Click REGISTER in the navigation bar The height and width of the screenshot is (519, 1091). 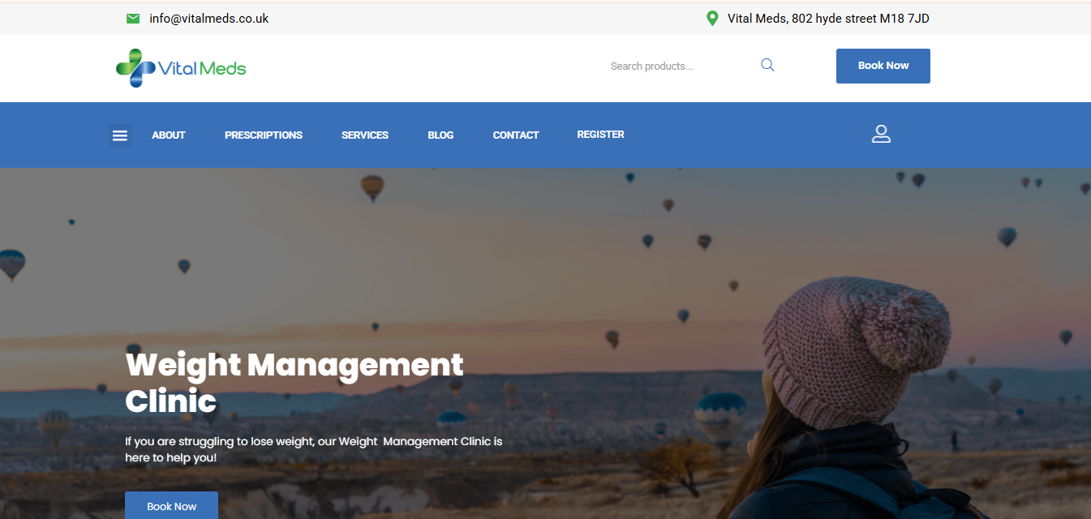(600, 135)
